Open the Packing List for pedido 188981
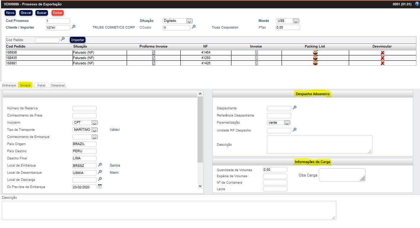This screenshot has height=228, width=420. click(x=315, y=64)
